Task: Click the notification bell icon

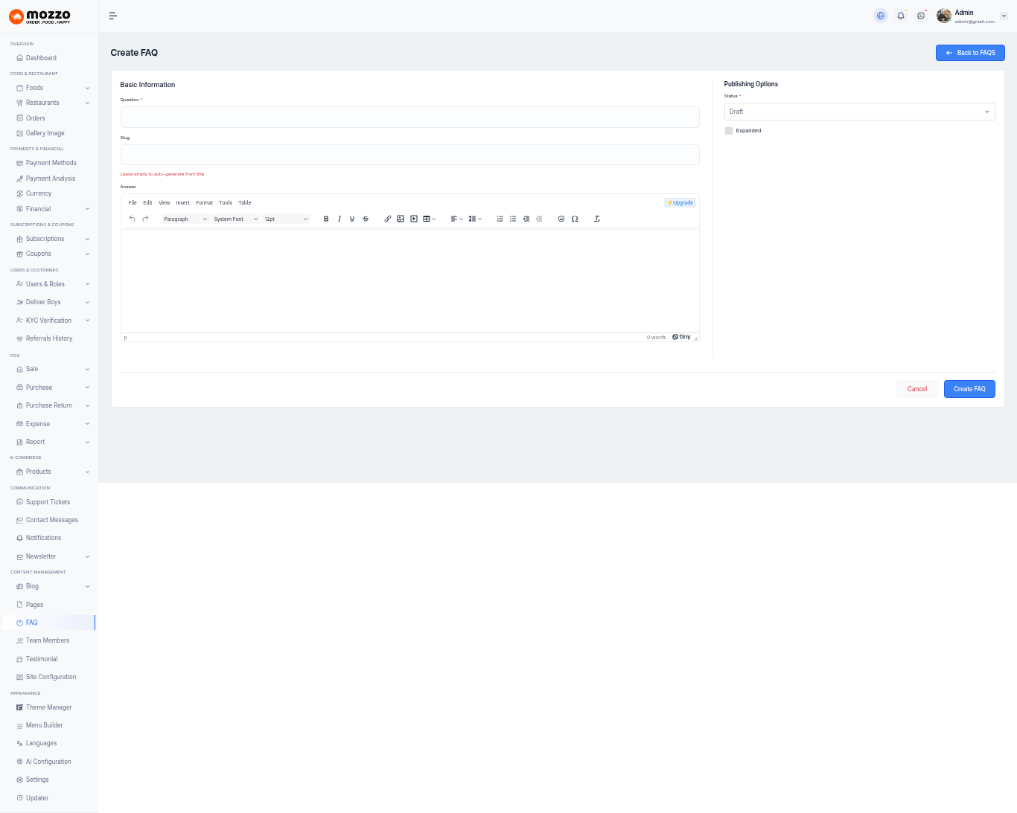Action: [901, 16]
